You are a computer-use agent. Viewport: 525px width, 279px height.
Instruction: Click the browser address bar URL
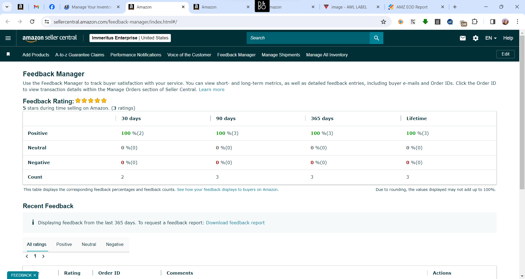115,22
